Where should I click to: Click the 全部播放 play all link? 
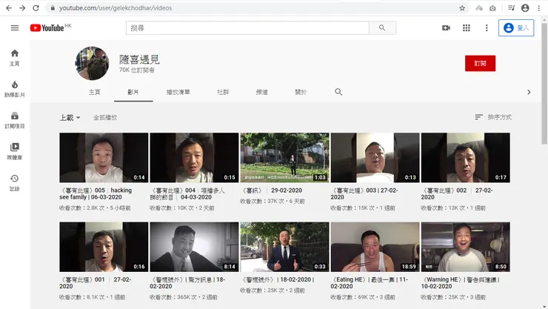click(105, 117)
